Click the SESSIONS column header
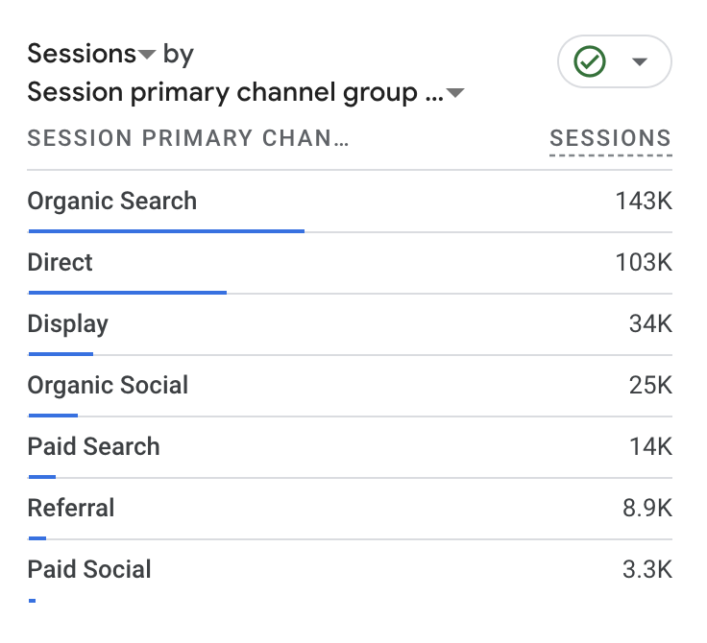707x643 pixels. [610, 138]
